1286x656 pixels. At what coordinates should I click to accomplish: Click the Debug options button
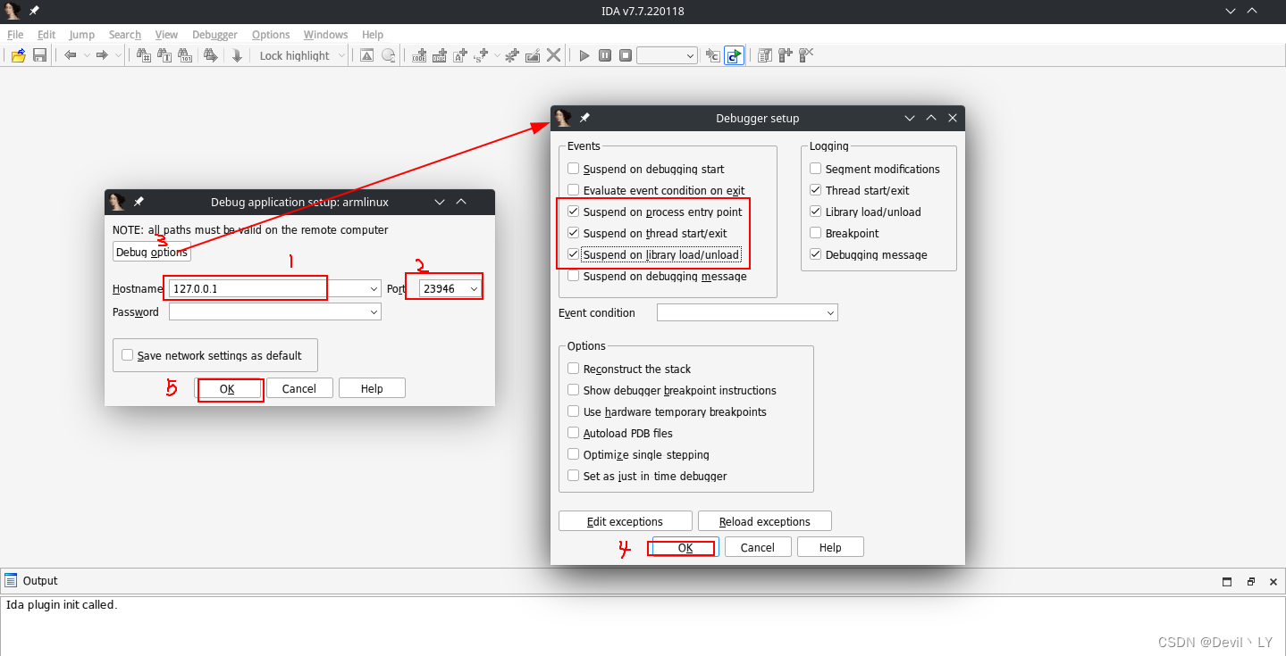152,253
